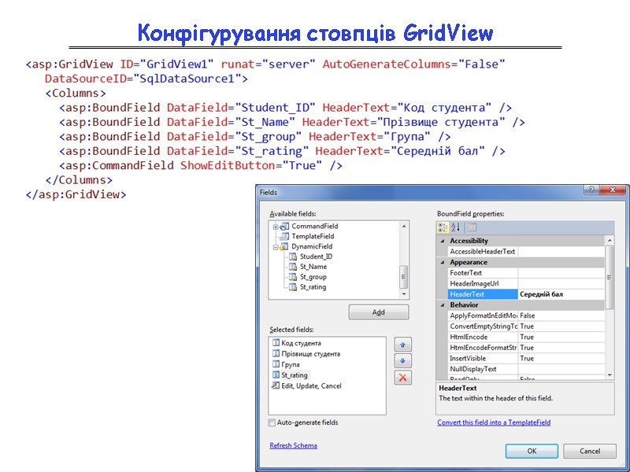Close the Fields dialog

click(613, 190)
